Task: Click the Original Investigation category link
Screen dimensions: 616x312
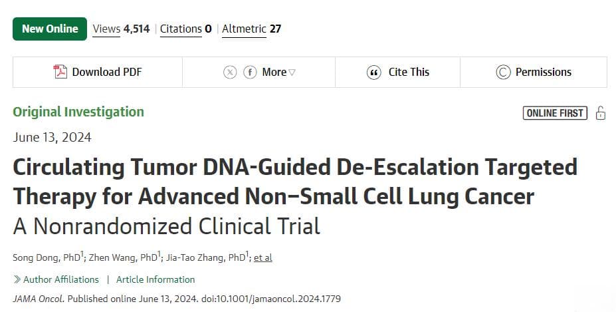Action: (78, 112)
